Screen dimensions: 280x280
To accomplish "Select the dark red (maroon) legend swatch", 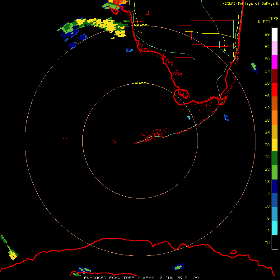I will tap(275, 76).
